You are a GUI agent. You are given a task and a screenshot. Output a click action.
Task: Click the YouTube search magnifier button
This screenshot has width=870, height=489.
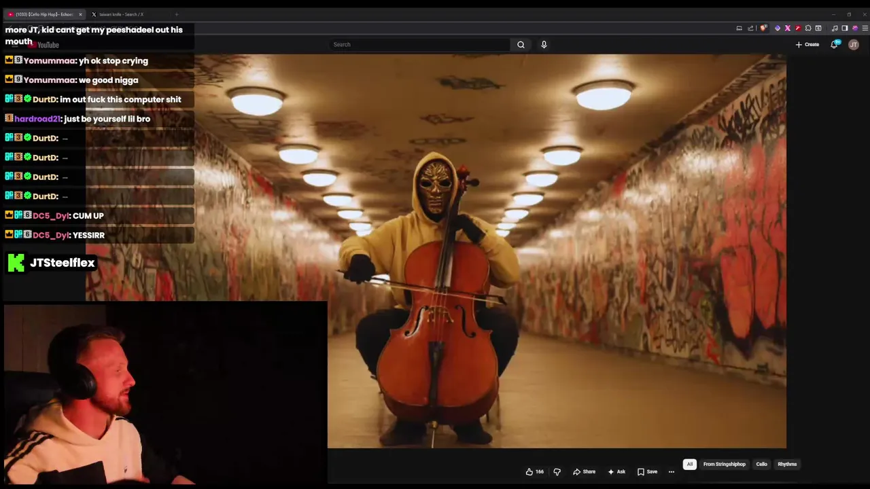[x=521, y=44]
